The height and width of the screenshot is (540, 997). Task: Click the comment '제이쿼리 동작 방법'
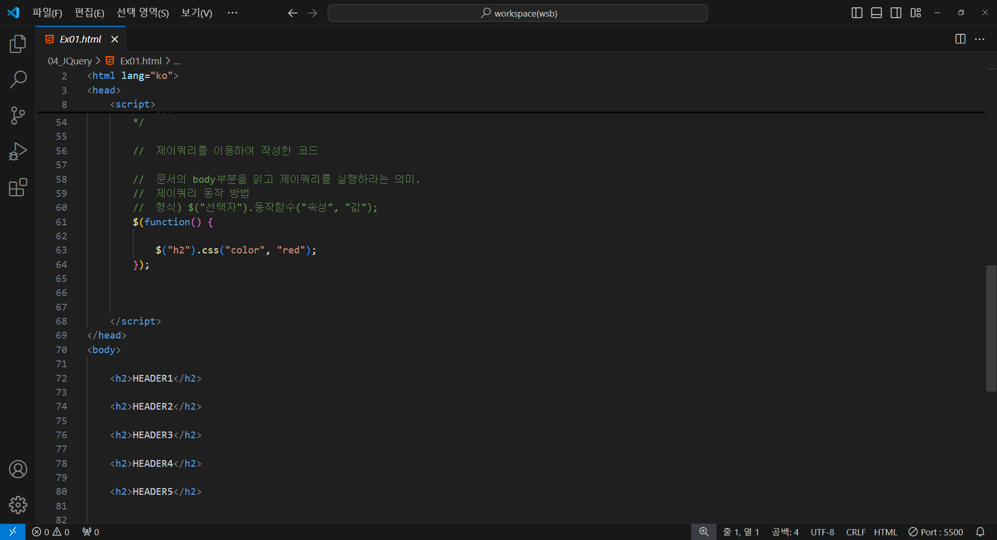203,193
